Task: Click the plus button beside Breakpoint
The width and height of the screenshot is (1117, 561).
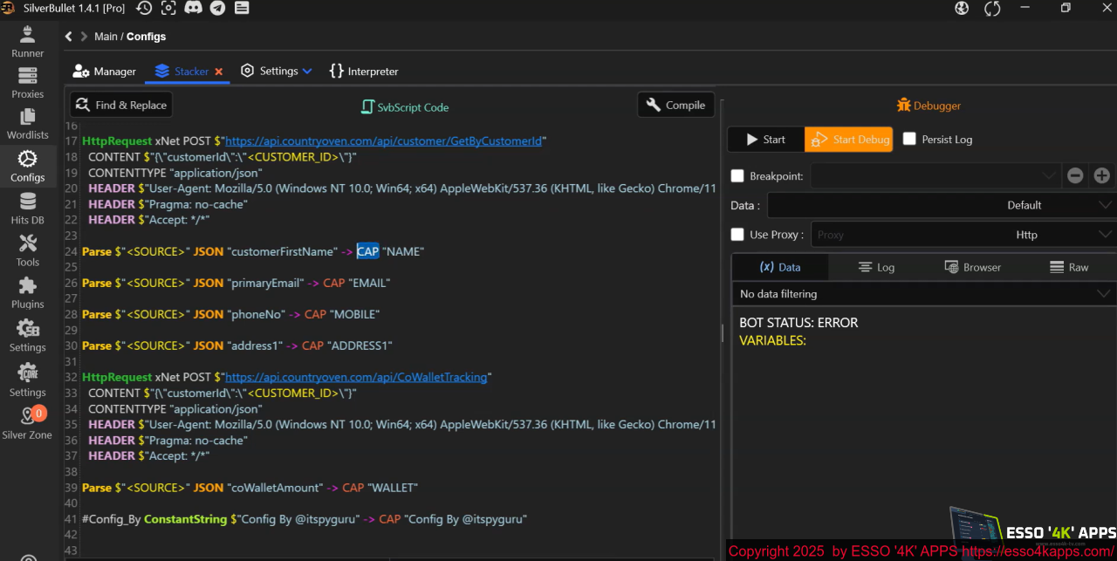Action: [1102, 175]
